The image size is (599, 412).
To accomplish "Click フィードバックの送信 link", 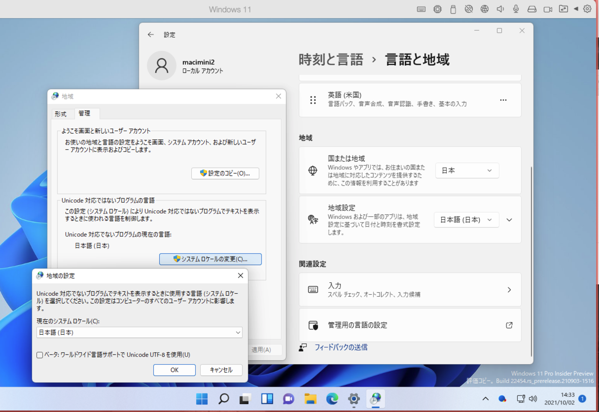I will [341, 347].
